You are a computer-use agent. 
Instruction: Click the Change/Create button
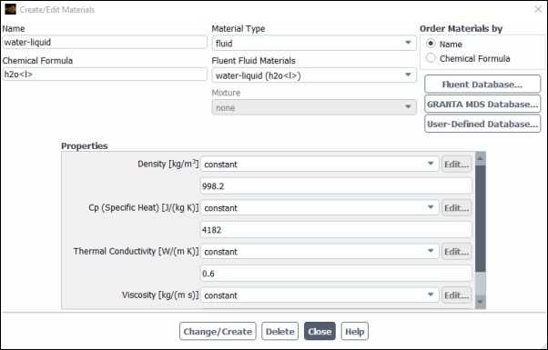(x=218, y=331)
